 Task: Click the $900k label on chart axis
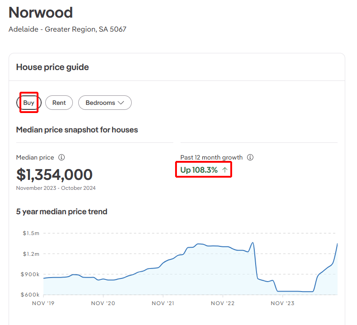(x=31, y=274)
